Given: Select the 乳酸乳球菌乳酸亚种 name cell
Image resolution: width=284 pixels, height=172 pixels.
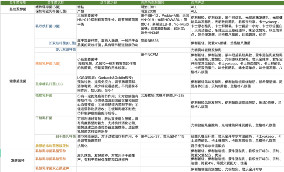Looking at the screenshot, I should 55,161.
